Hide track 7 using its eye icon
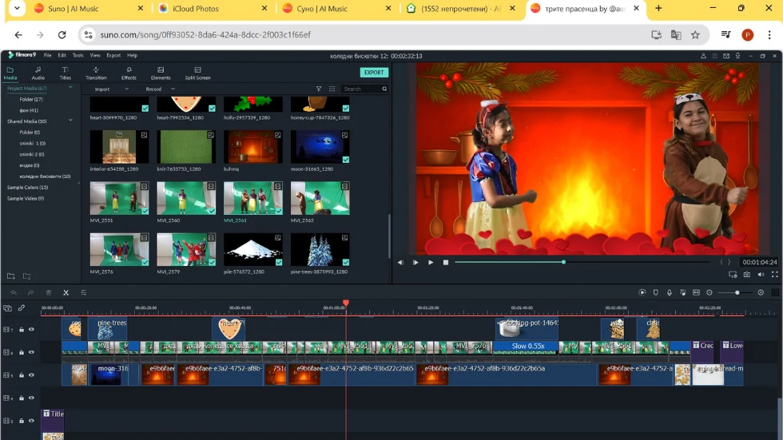This screenshot has width=783, height=440. (32, 329)
